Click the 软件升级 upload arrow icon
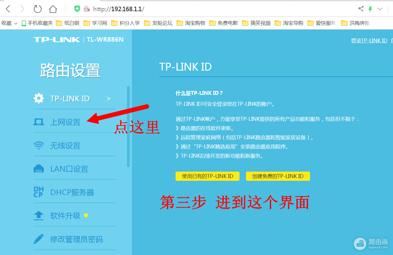This screenshot has height=255, width=393. 39,216
